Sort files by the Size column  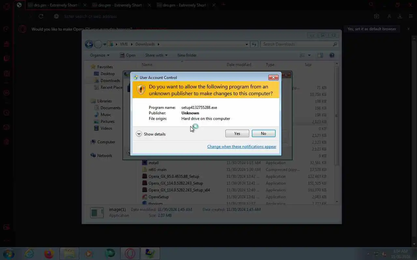[x=308, y=65]
